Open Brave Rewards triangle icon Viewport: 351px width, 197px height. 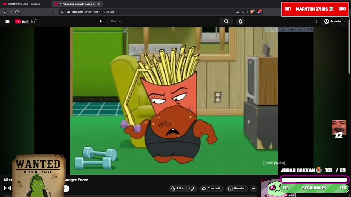point(259,12)
